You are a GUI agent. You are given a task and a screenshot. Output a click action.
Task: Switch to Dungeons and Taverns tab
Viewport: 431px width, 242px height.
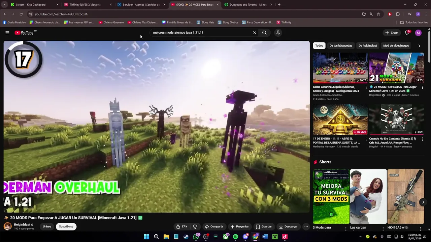click(x=248, y=5)
